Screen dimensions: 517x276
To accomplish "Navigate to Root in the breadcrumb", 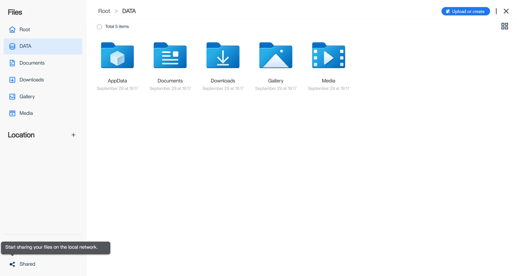I will 104,11.
